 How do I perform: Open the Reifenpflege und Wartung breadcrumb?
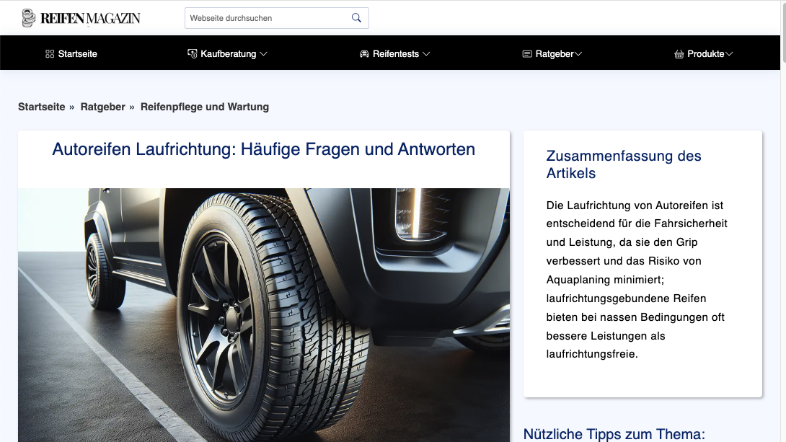tap(204, 107)
